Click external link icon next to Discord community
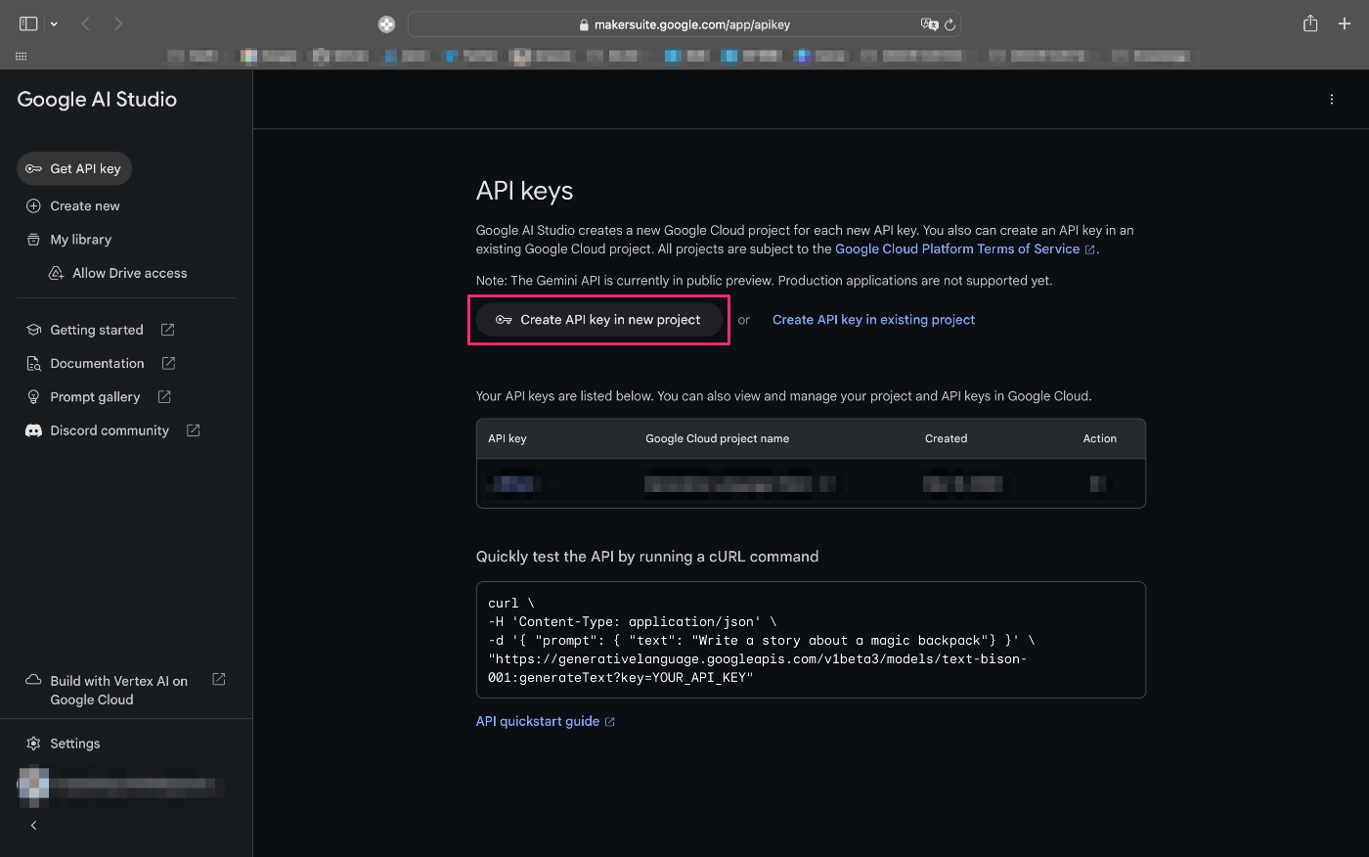This screenshot has width=1369, height=857. (x=194, y=430)
